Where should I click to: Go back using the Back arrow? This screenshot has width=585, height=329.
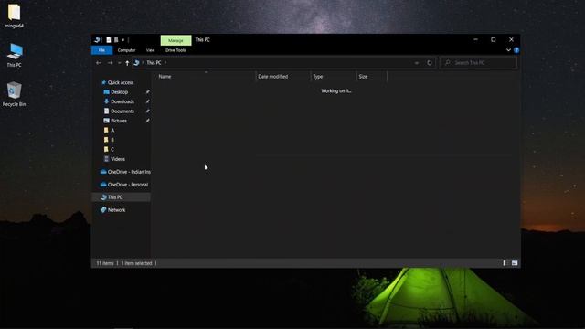[x=99, y=63]
